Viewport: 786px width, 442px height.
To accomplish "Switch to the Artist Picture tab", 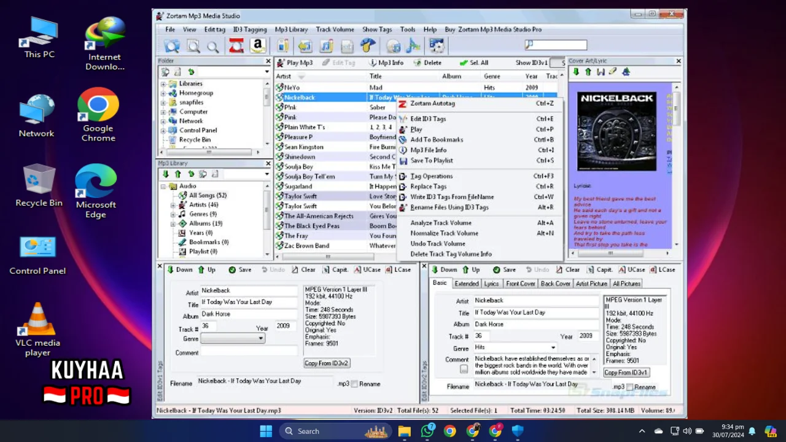I will click(591, 284).
